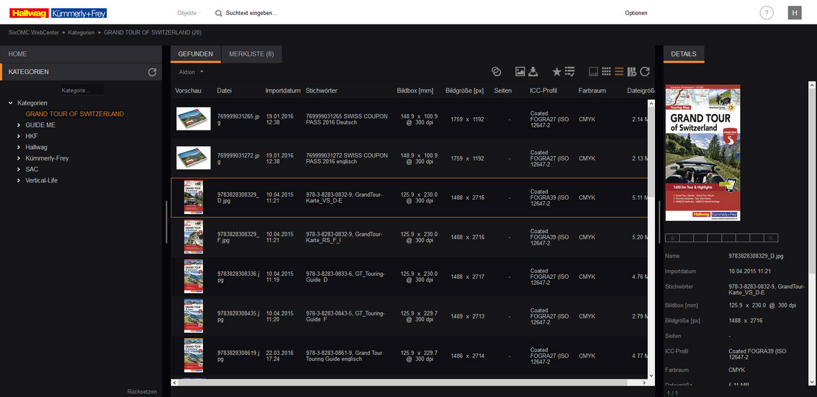Set rating with first star box

[673, 237]
